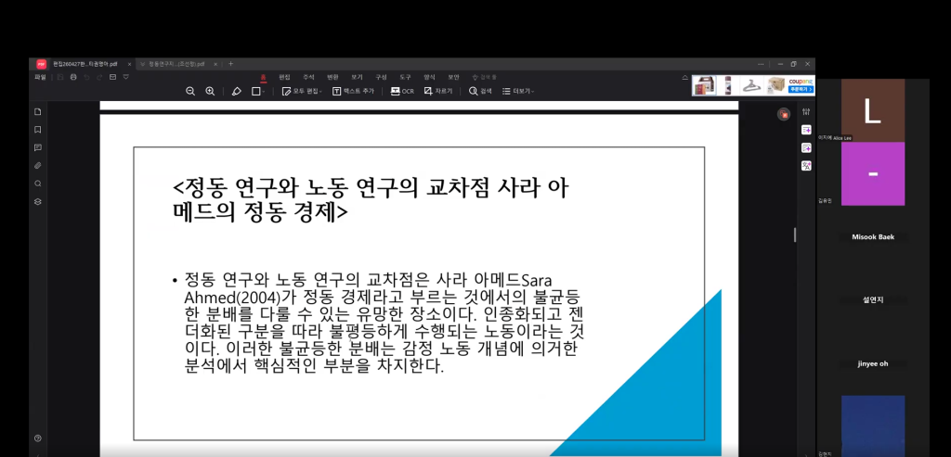
Task: Select the jinyee oh participant
Action: pyautogui.click(x=873, y=363)
